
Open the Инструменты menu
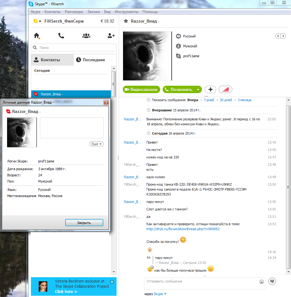(x=126, y=12)
